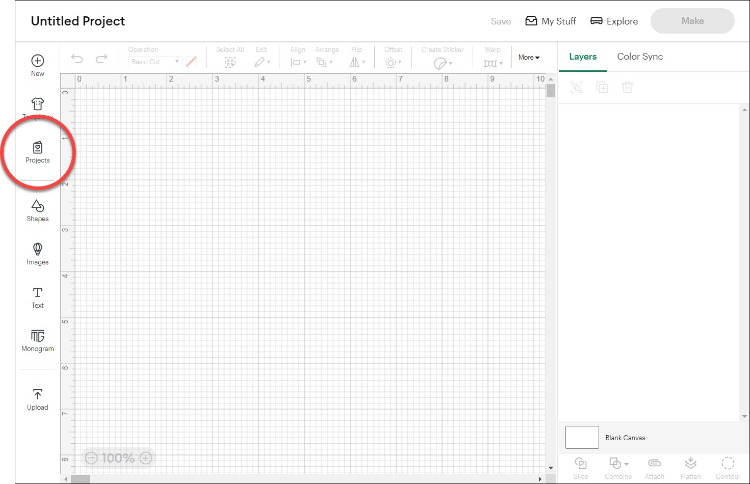The image size is (750, 484).
Task: Open the Shapes panel
Action: coord(37,210)
